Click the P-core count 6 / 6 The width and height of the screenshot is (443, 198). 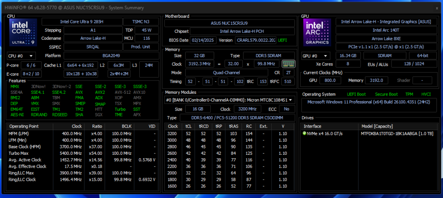[31, 65]
